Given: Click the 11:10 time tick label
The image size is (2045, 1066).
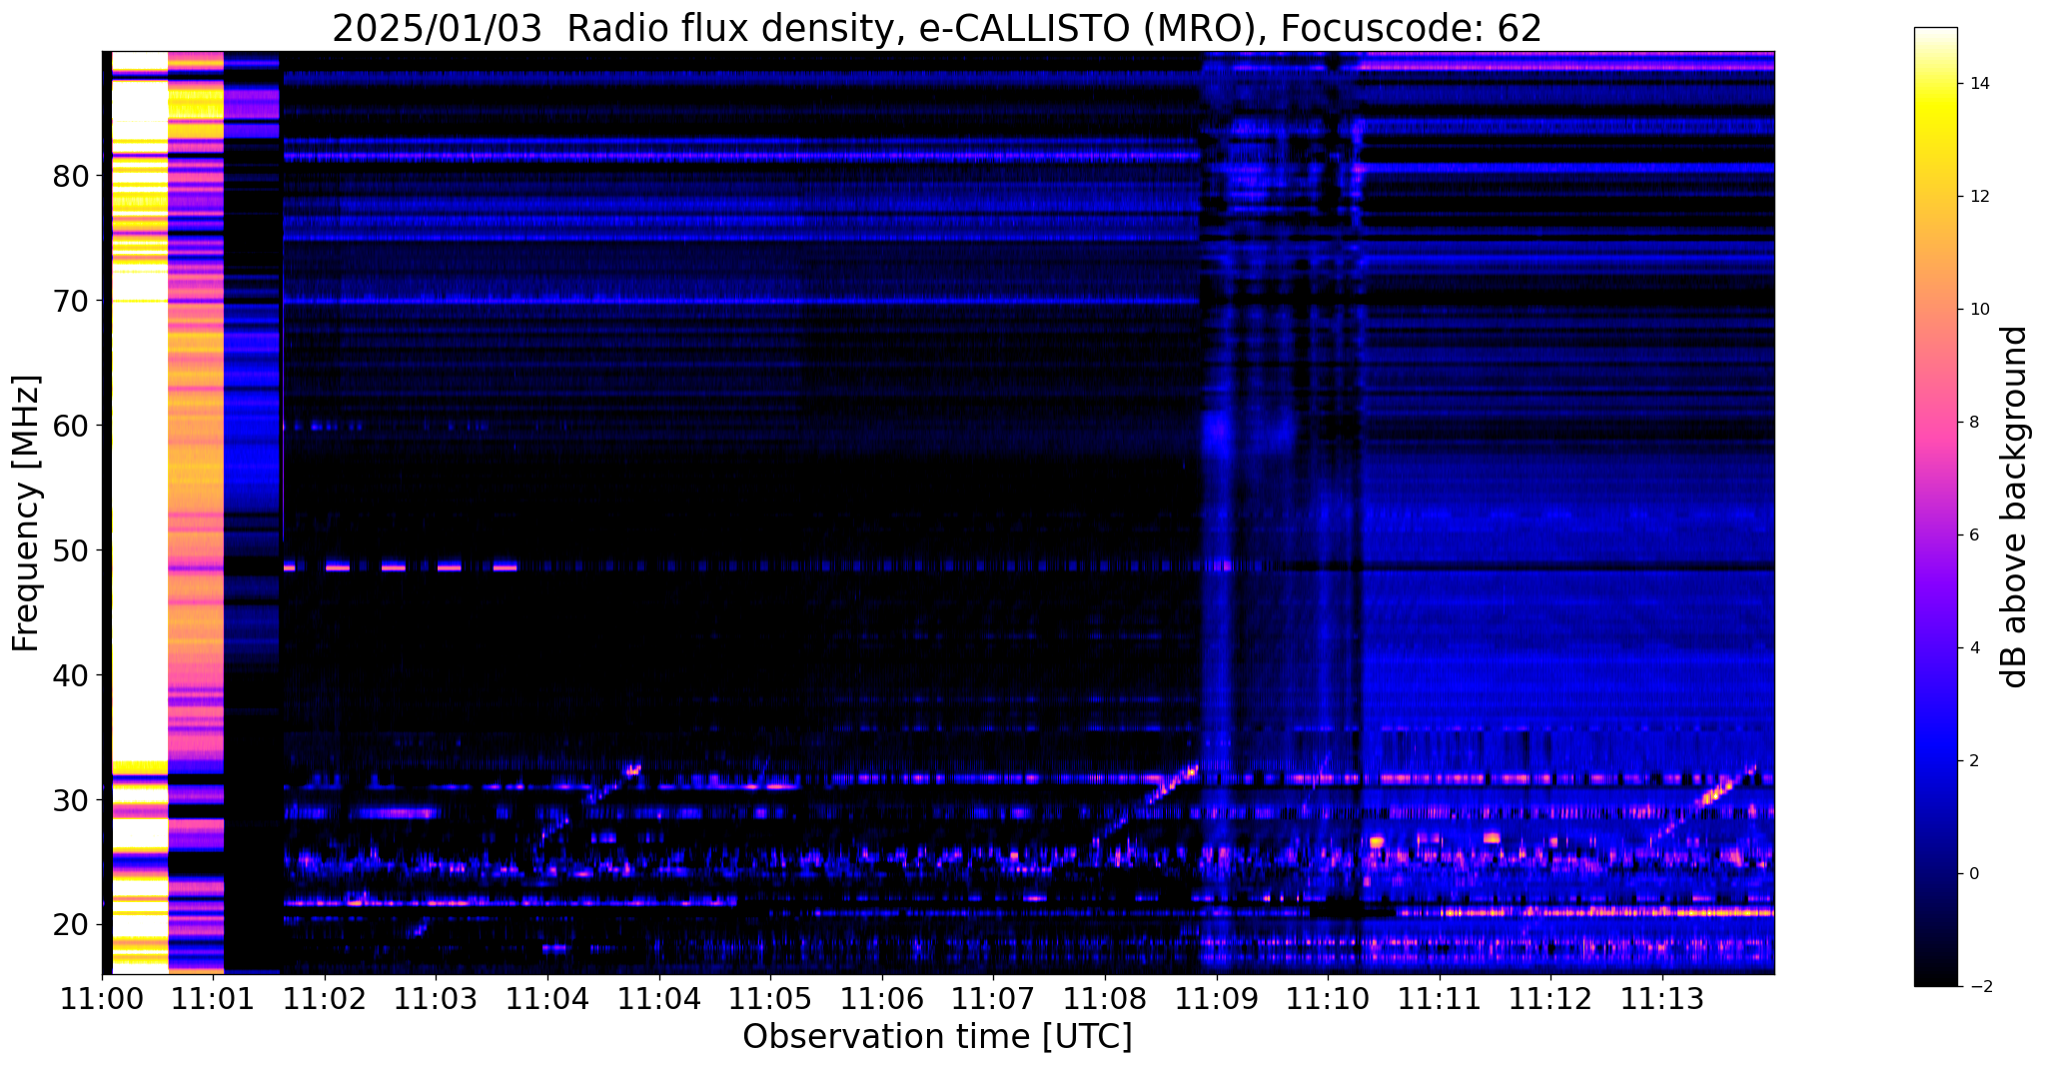Looking at the screenshot, I should (x=1328, y=998).
